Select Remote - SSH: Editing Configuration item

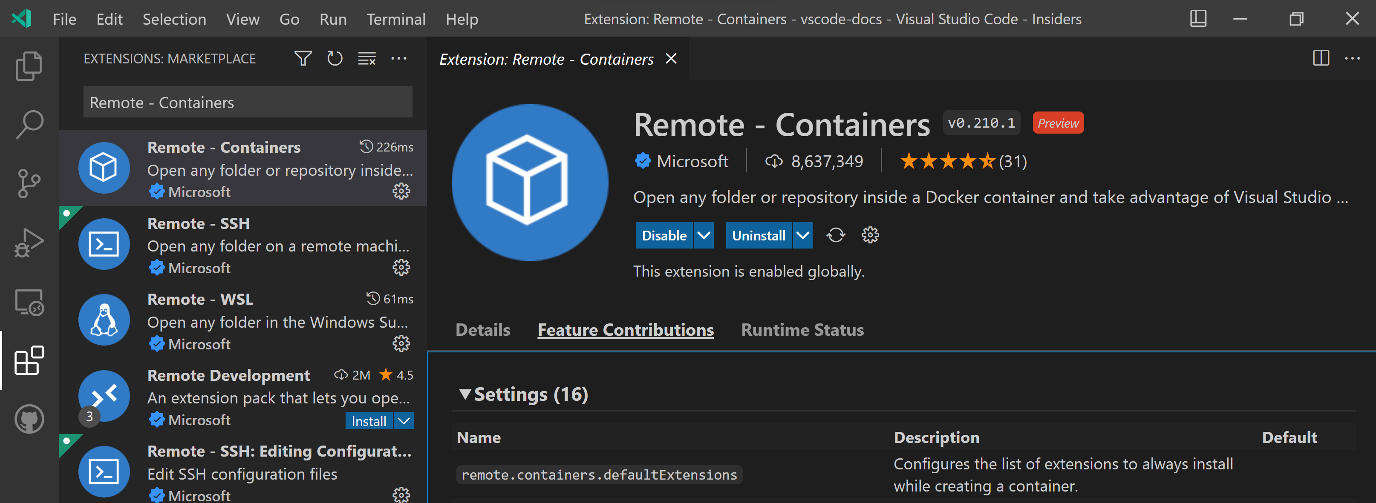point(243,469)
